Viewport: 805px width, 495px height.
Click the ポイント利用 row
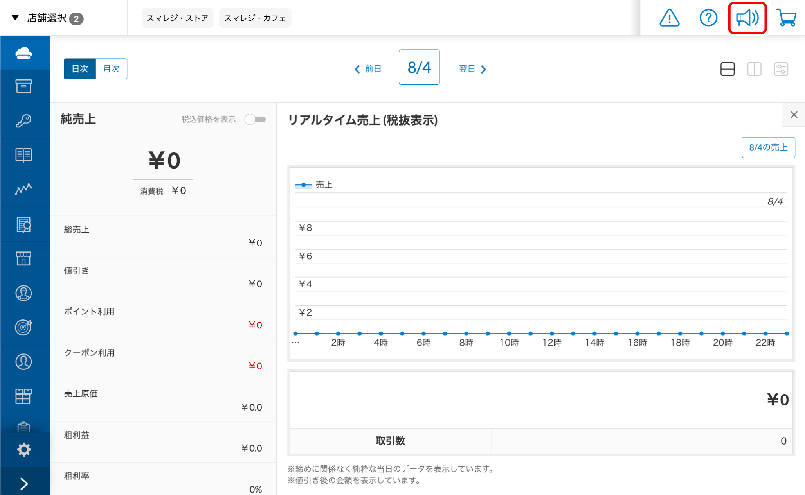click(x=163, y=319)
